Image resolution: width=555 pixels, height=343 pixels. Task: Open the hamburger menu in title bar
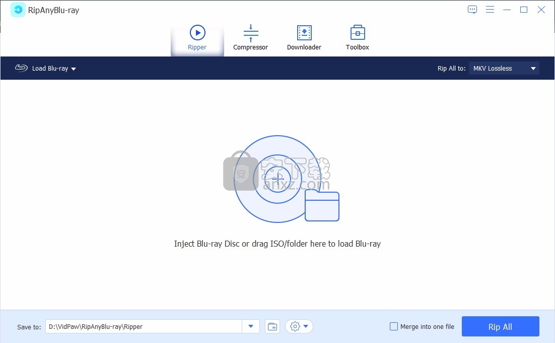pos(490,10)
